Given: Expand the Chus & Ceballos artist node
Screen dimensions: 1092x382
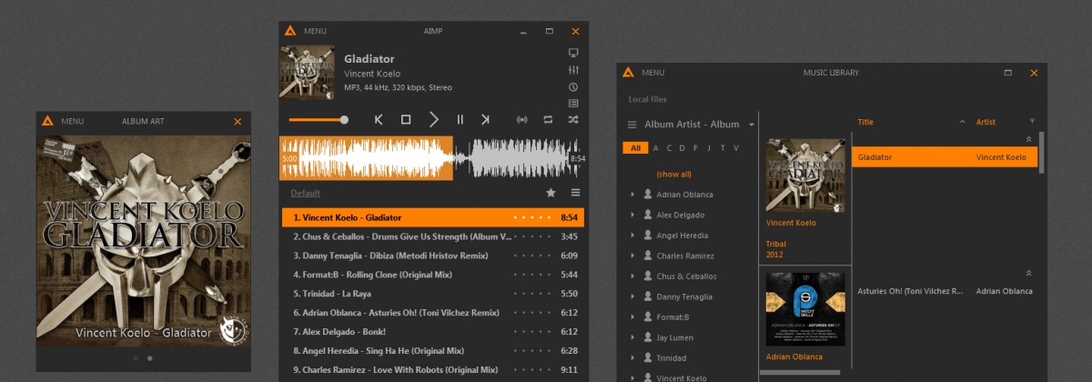Looking at the screenshot, I should (632, 276).
